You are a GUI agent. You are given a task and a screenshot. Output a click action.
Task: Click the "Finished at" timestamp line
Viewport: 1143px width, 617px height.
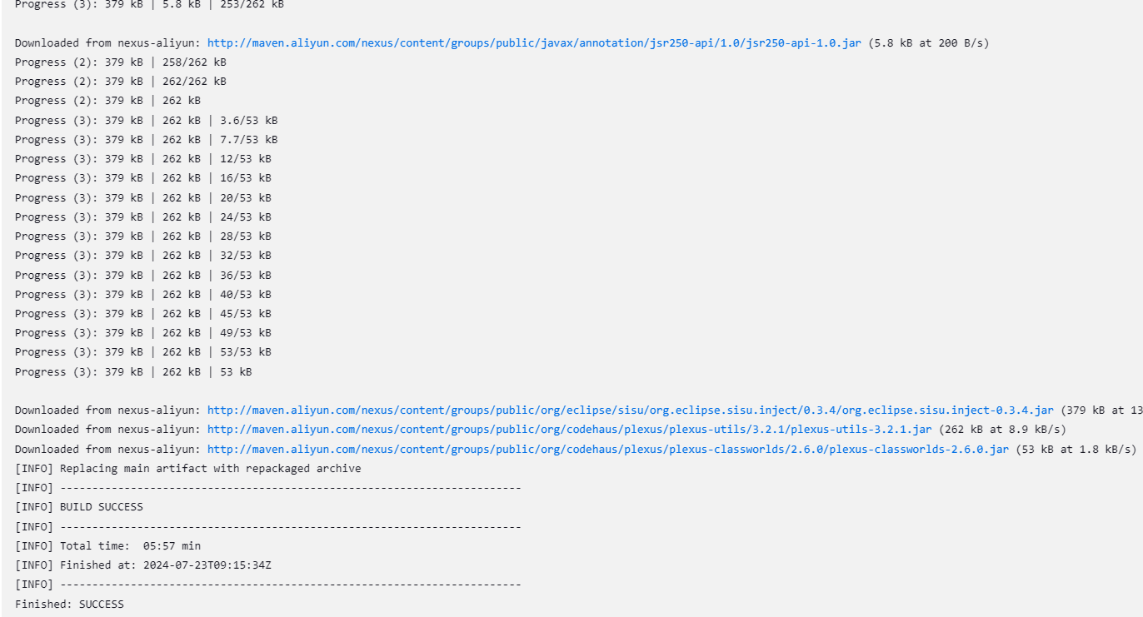[165, 565]
